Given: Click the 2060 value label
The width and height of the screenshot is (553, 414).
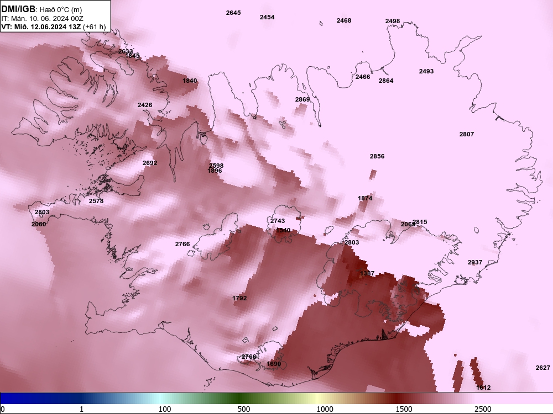Looking at the screenshot, I should [x=39, y=224].
